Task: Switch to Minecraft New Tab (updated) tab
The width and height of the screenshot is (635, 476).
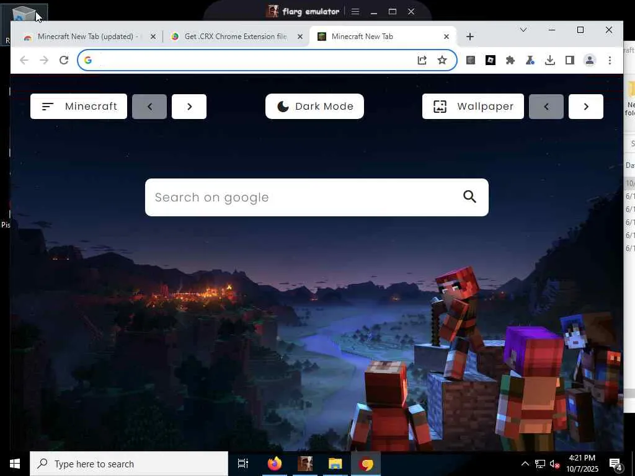Action: 88,37
